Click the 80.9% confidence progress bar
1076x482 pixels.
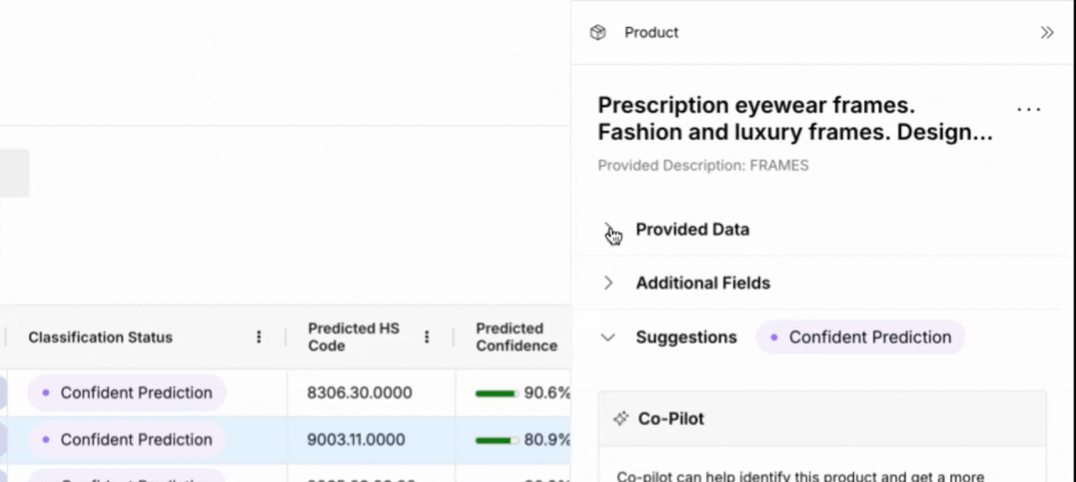click(496, 439)
